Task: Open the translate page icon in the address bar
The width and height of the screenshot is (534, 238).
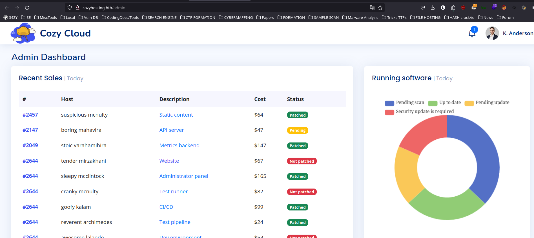Action: 372,8
